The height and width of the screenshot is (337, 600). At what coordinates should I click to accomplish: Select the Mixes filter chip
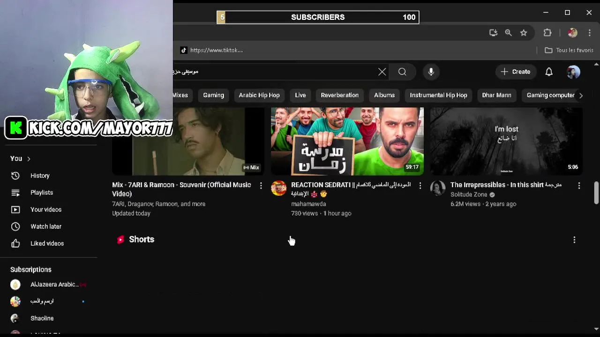click(181, 95)
